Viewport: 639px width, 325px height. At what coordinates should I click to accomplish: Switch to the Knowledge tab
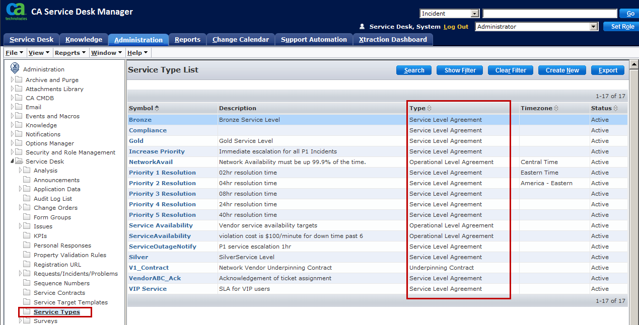point(84,40)
